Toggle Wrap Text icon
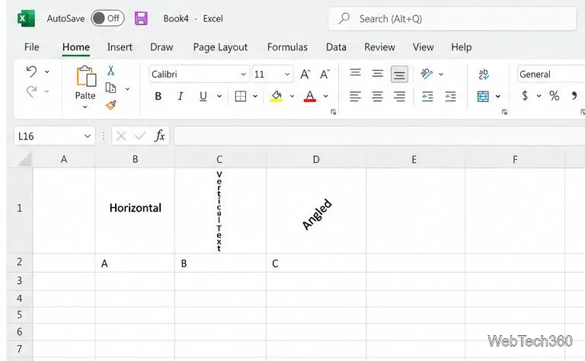585x361 pixels. pos(484,74)
